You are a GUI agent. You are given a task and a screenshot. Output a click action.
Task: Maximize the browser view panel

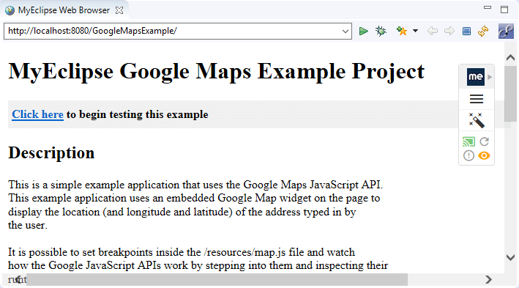pyautogui.click(x=504, y=10)
